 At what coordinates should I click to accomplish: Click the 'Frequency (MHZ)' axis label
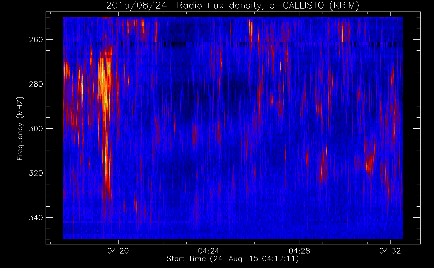point(20,128)
